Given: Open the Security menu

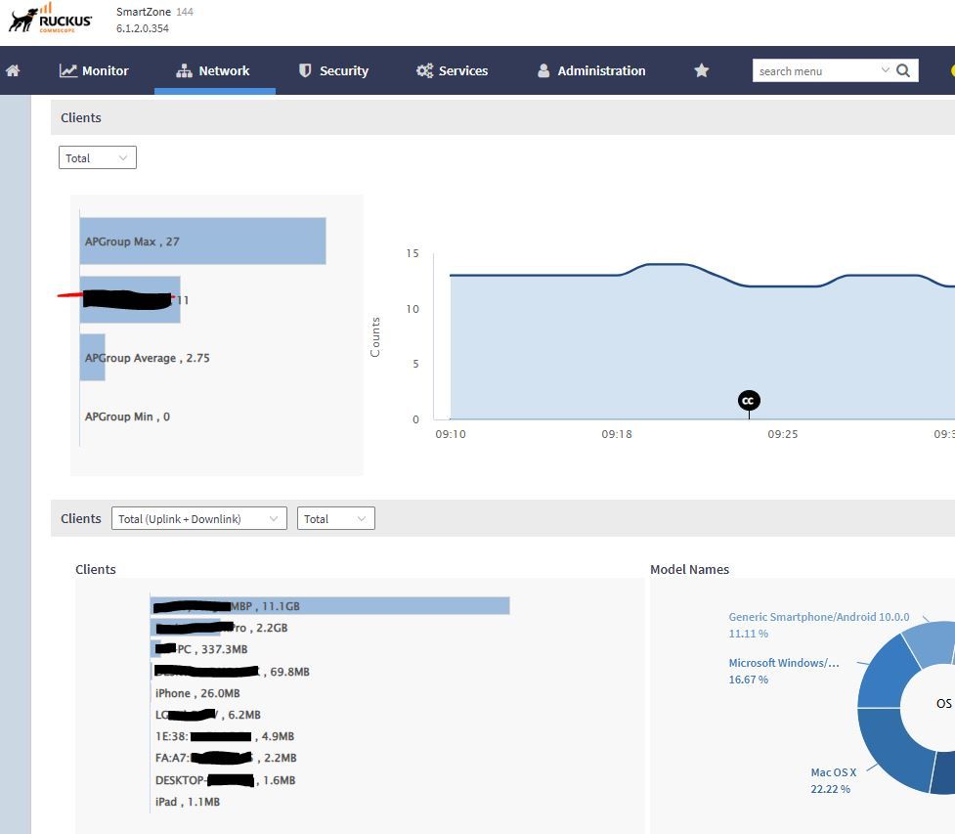Looking at the screenshot, I should point(333,70).
